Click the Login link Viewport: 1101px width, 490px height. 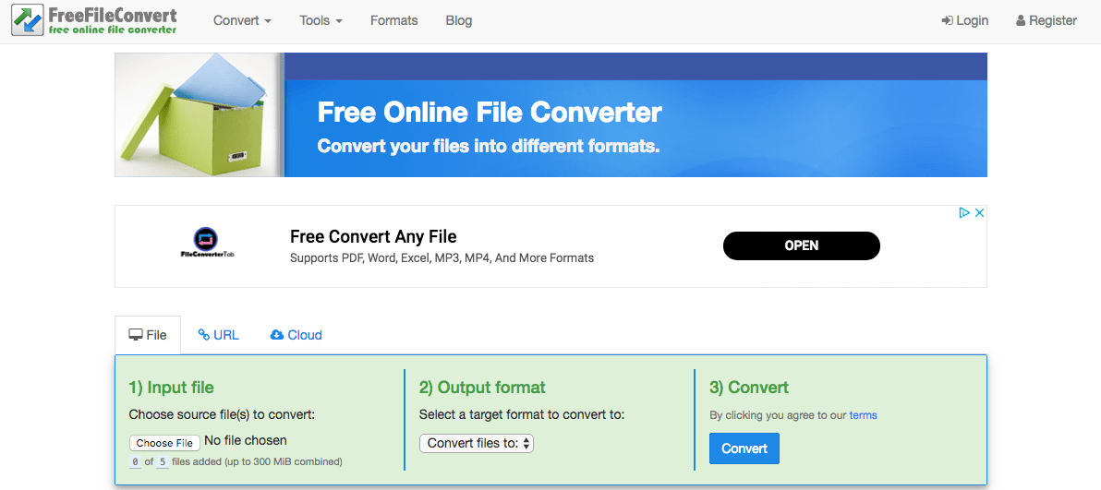pyautogui.click(x=964, y=20)
